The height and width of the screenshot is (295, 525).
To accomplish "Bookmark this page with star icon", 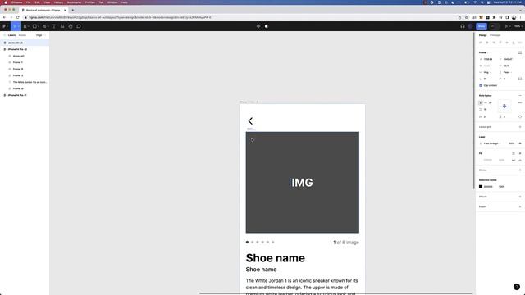I will (x=466, y=17).
